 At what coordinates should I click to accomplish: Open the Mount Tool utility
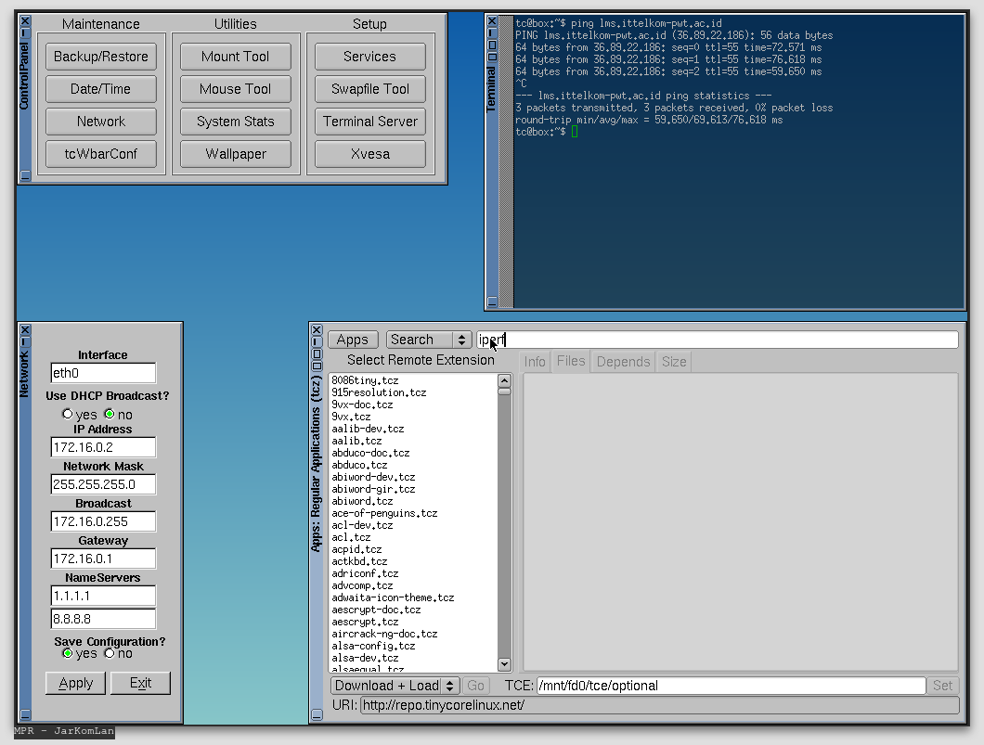pyautogui.click(x=235, y=56)
